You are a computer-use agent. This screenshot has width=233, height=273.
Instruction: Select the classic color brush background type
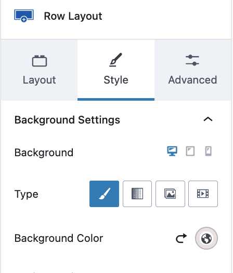(104, 194)
